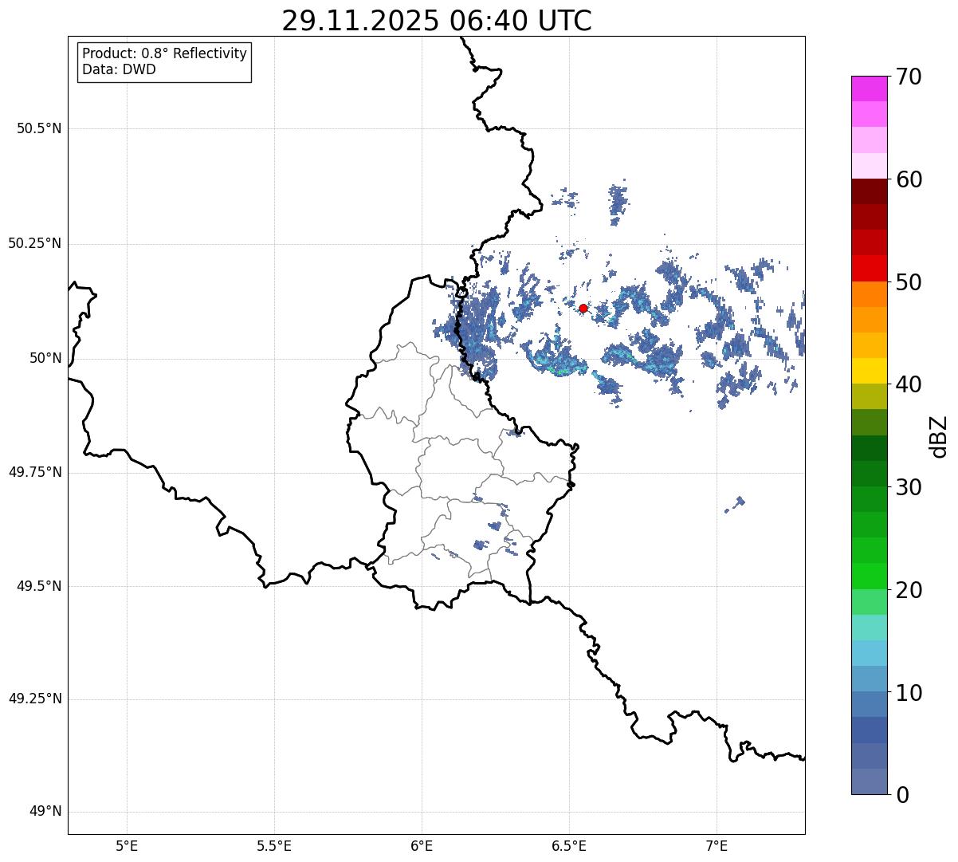Click the olive colorbar segment just below 40
Image resolution: width=958 pixels, height=862 pixels.
[x=869, y=396]
